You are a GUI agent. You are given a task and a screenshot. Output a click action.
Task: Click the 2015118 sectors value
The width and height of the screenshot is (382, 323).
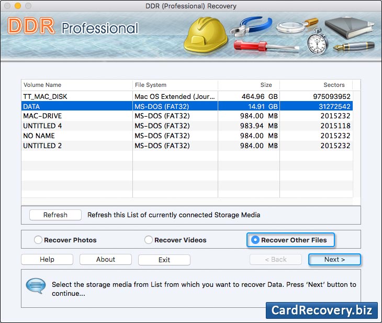click(335, 126)
